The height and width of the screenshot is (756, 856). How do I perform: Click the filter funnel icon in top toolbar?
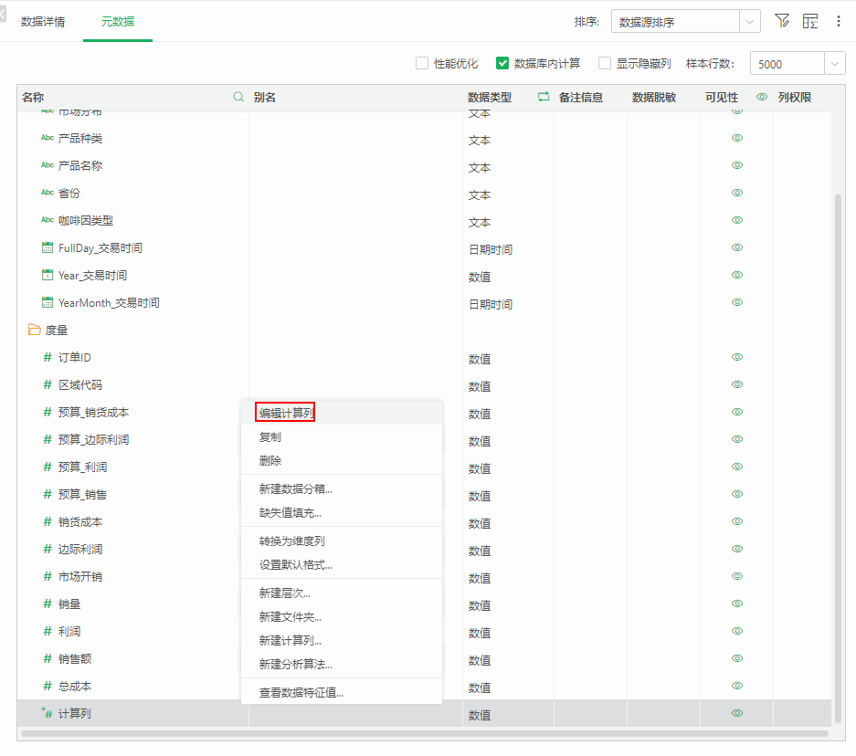tap(781, 21)
